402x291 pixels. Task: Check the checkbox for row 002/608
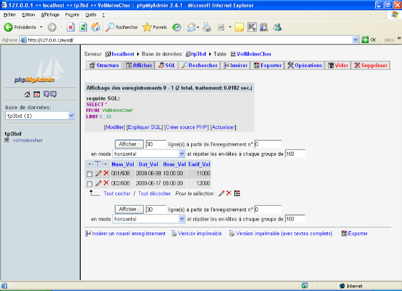click(89, 184)
